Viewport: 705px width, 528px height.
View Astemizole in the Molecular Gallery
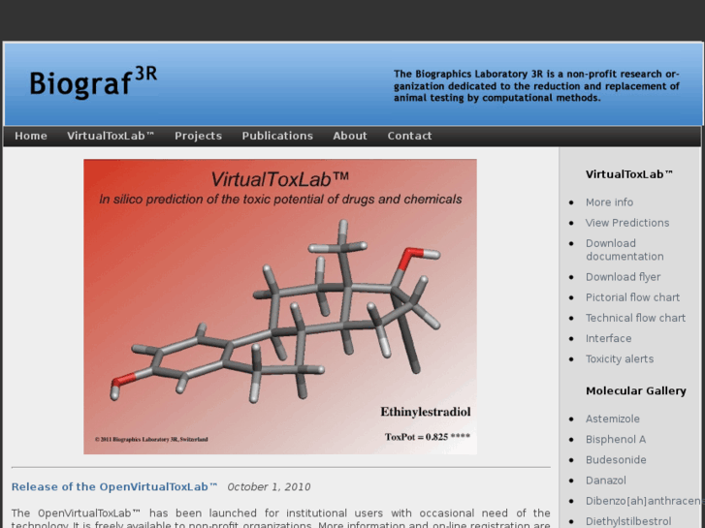point(612,419)
